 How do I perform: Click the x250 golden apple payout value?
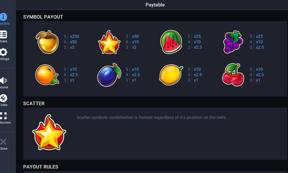[x=74, y=36]
